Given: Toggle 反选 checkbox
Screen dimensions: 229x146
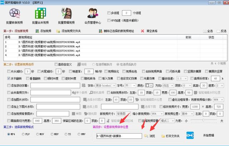Looking at the screenshot, I should pyautogui.click(x=219, y=31).
